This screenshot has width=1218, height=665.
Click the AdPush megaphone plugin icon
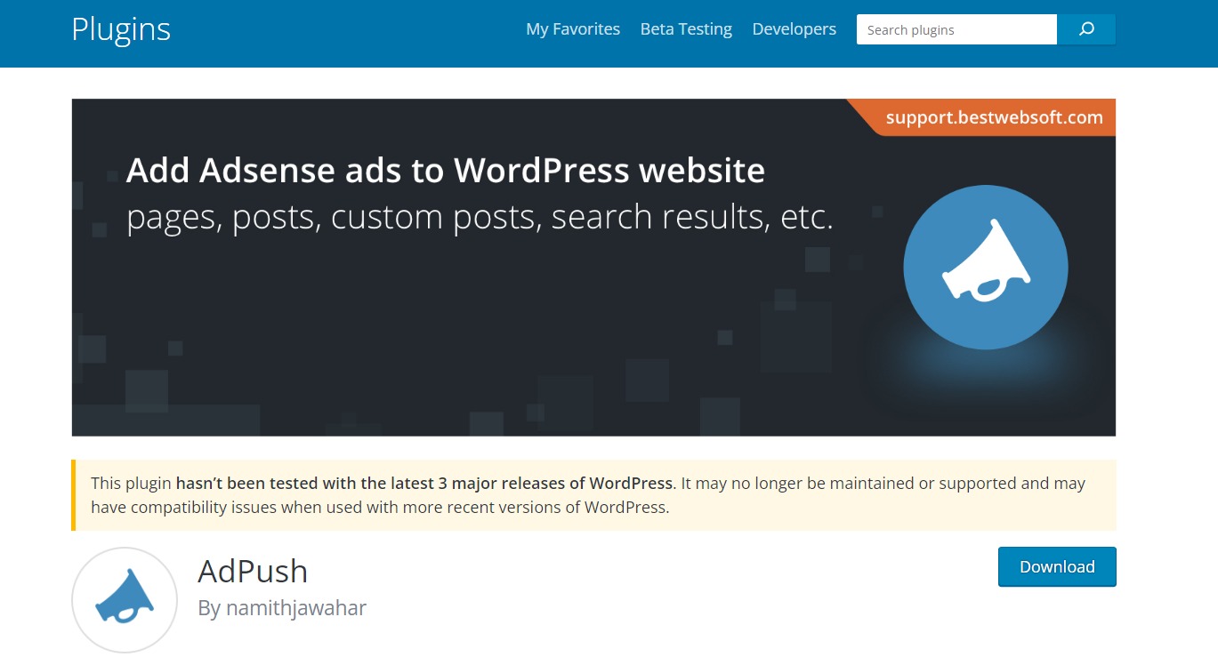point(125,599)
